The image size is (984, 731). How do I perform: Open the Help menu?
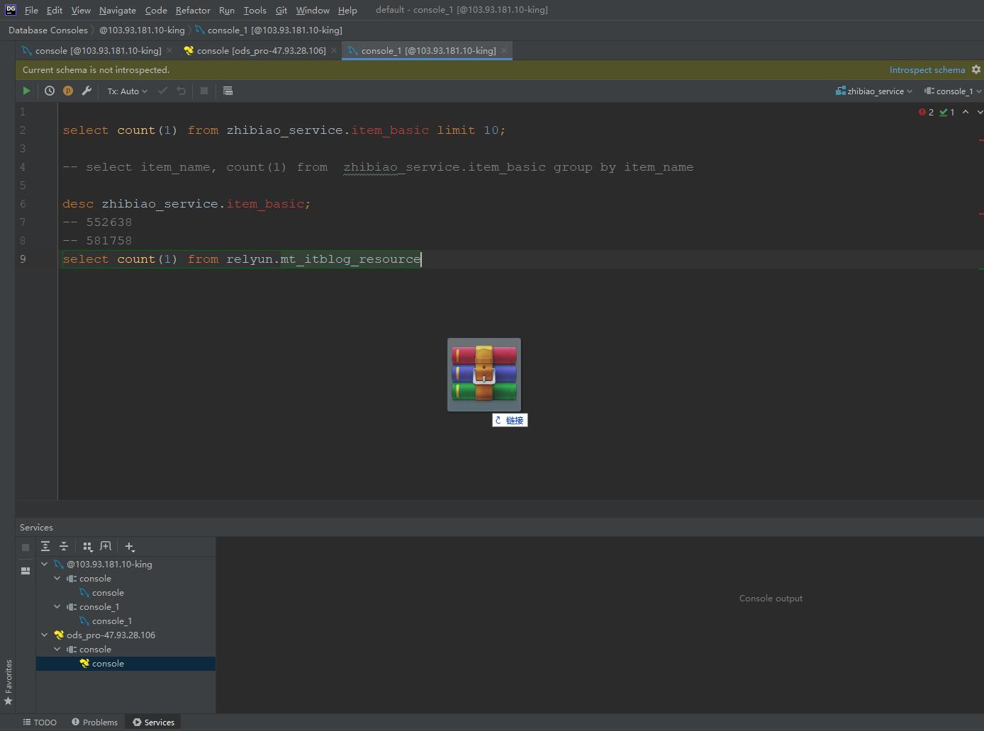pos(347,10)
